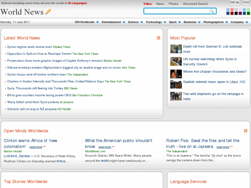
Task: Click read more arrows for Clinton warns Africa
Action: tap(45, 147)
